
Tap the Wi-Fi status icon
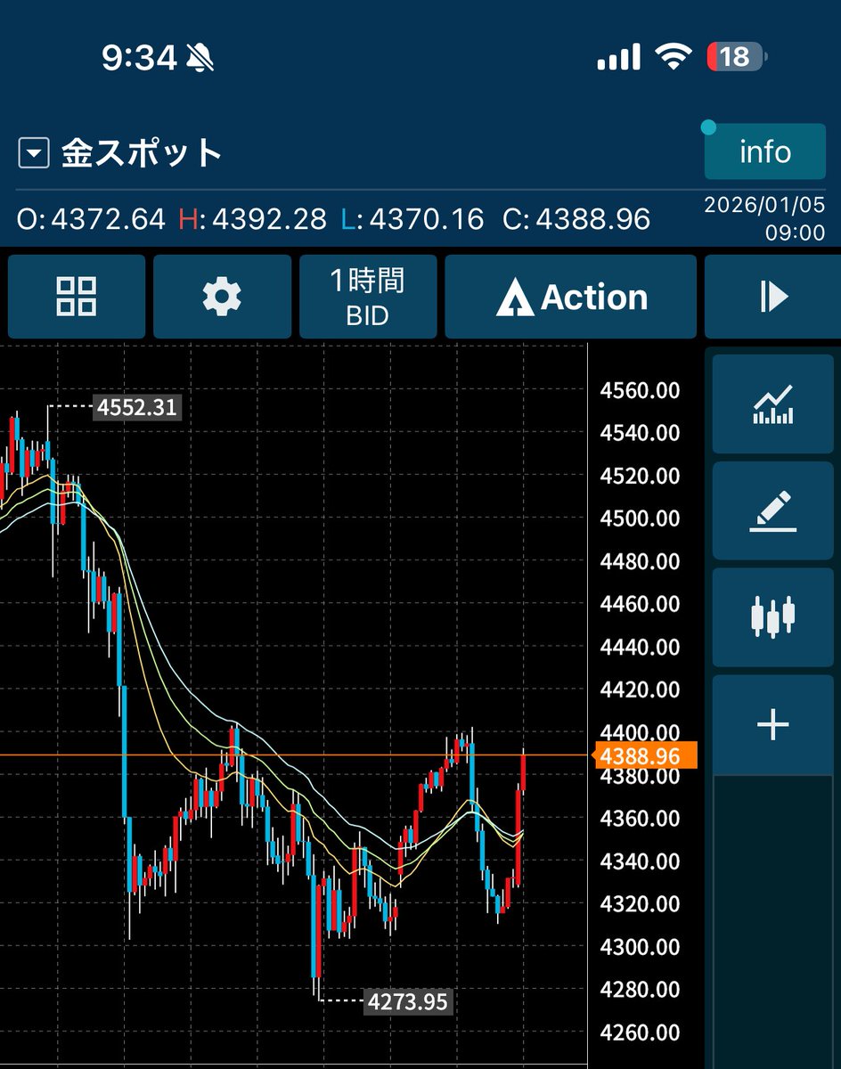pyautogui.click(x=673, y=58)
